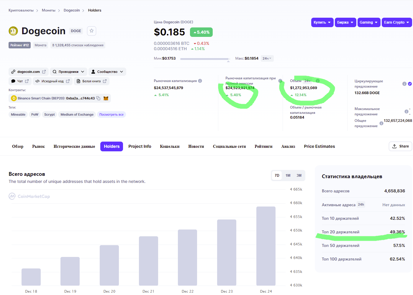Go to the Кошельки tab
This screenshot has height=295, width=413.
pos(170,146)
